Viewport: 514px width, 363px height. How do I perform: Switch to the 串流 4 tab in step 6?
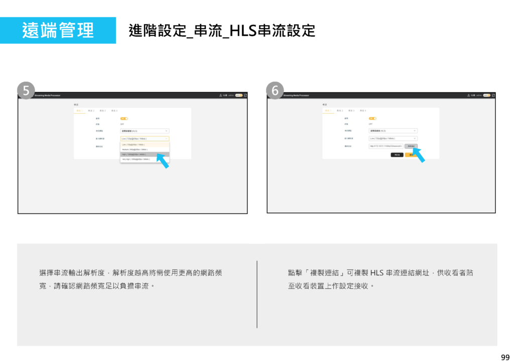coord(362,110)
